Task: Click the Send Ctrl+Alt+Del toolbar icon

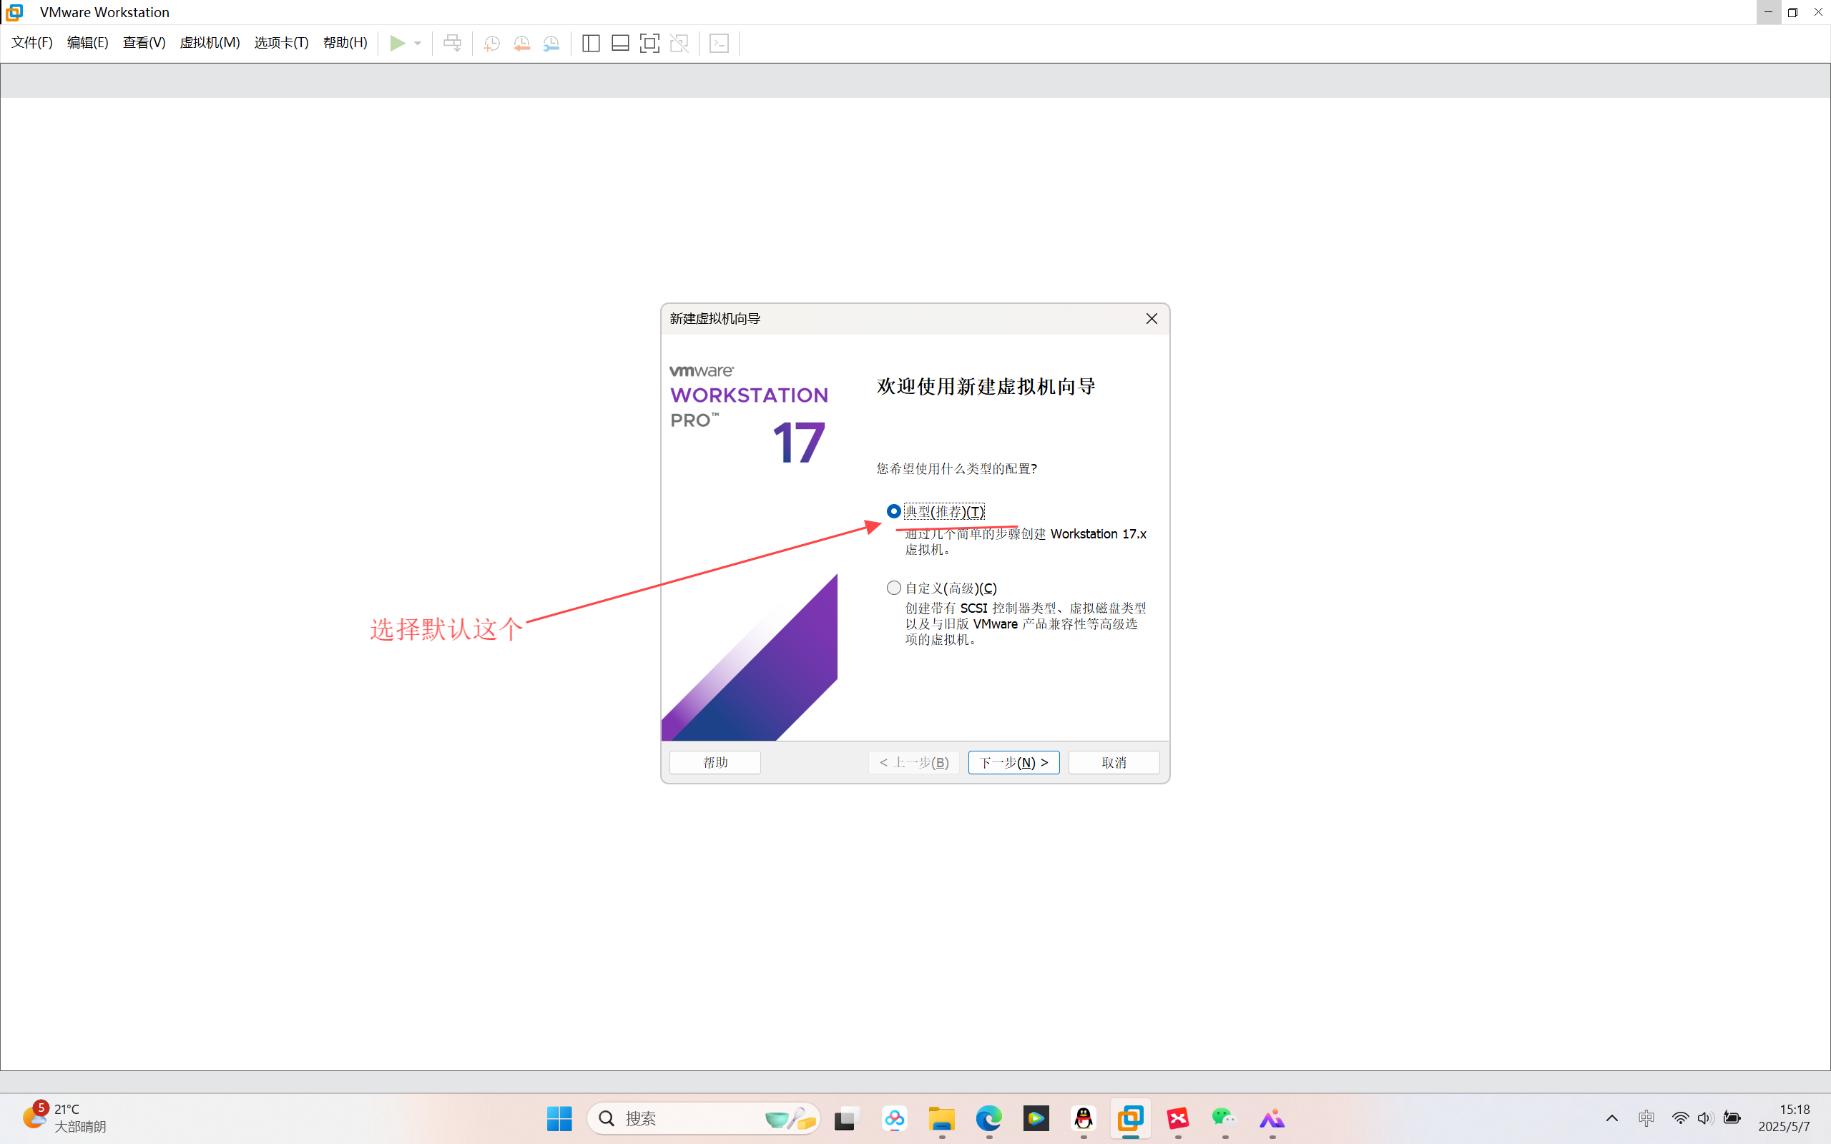Action: tap(453, 43)
